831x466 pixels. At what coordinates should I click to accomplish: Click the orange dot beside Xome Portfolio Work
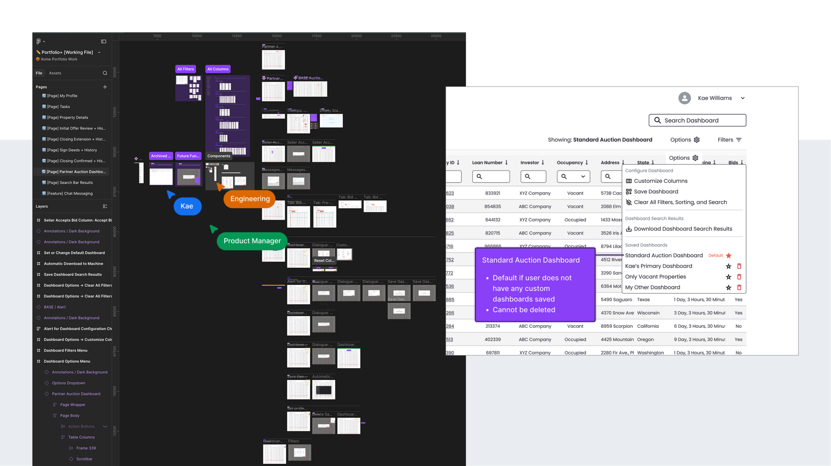coord(39,59)
